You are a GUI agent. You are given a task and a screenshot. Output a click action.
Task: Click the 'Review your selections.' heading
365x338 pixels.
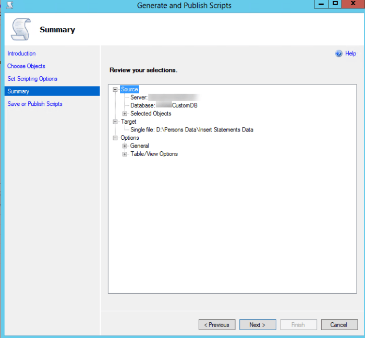[x=143, y=70]
